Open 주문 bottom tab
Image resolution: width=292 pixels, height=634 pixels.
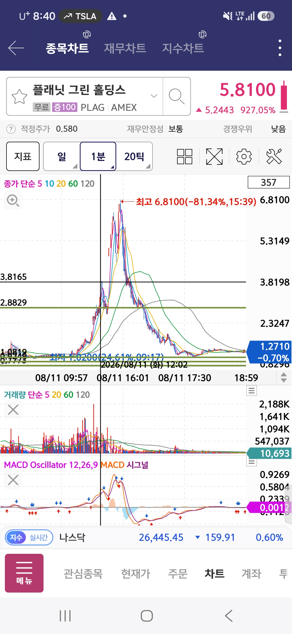[x=178, y=573]
